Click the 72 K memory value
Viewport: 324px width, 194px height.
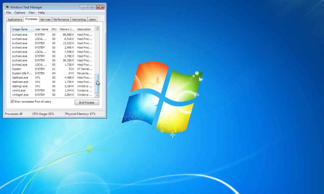[x=71, y=69]
